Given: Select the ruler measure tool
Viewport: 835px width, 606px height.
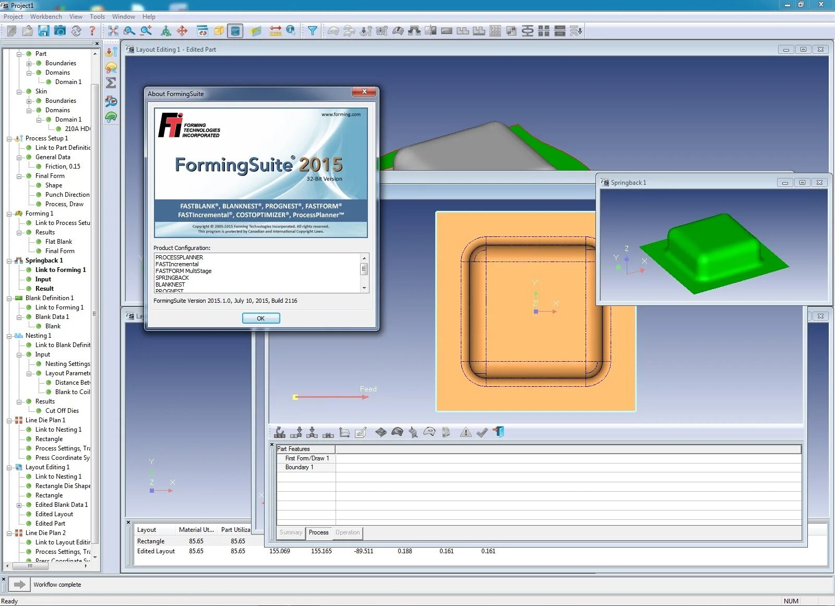Looking at the screenshot, I should [276, 31].
